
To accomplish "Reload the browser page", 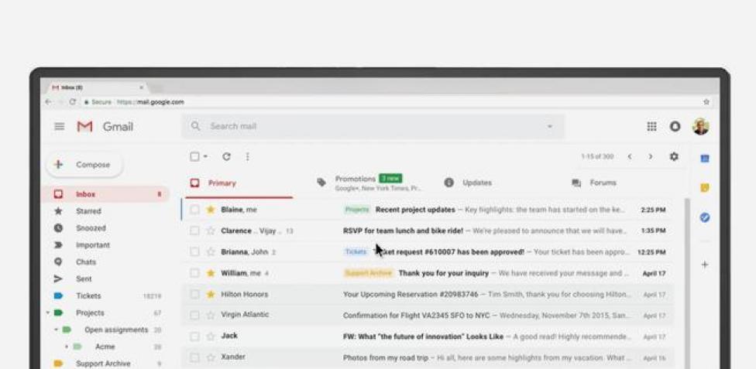I will pos(73,102).
